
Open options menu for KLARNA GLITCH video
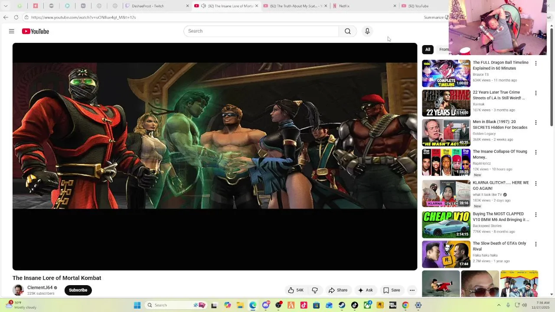(536, 184)
